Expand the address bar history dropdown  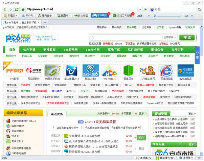pos(140,9)
